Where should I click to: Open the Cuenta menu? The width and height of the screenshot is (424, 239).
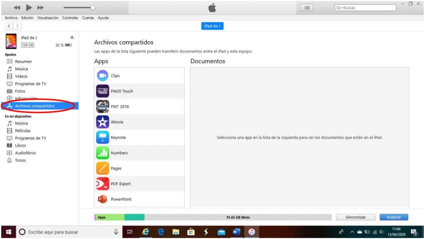point(88,18)
